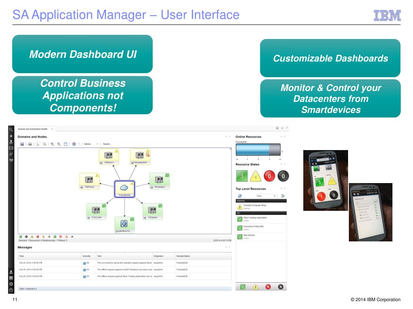Refresh the Top Level Resources list
This screenshot has height=309, width=413.
[x=240, y=196]
